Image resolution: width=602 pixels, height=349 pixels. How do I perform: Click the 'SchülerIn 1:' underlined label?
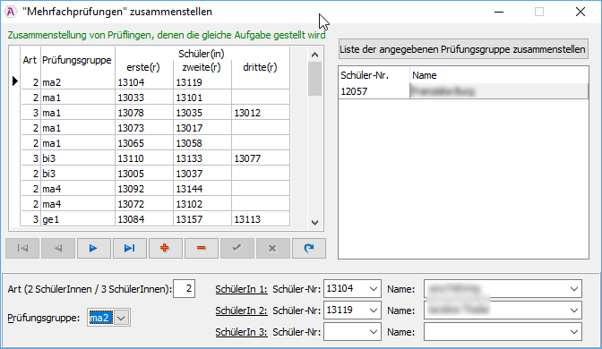coord(241,289)
